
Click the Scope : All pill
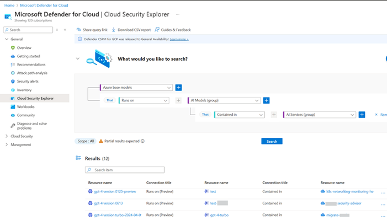(x=86, y=141)
